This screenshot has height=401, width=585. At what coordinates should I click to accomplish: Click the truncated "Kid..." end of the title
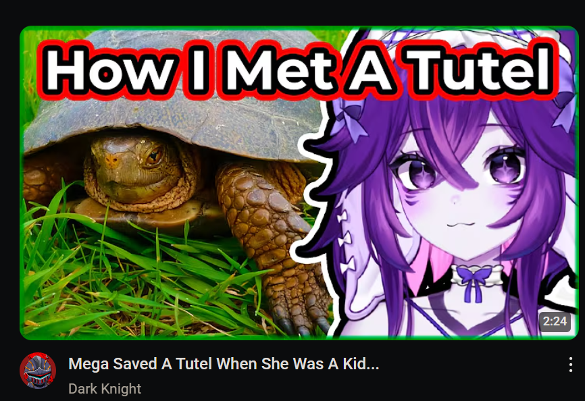(x=361, y=364)
